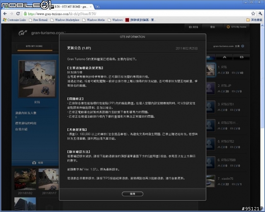Select friend 1. RT6 in list

tap(226, 70)
